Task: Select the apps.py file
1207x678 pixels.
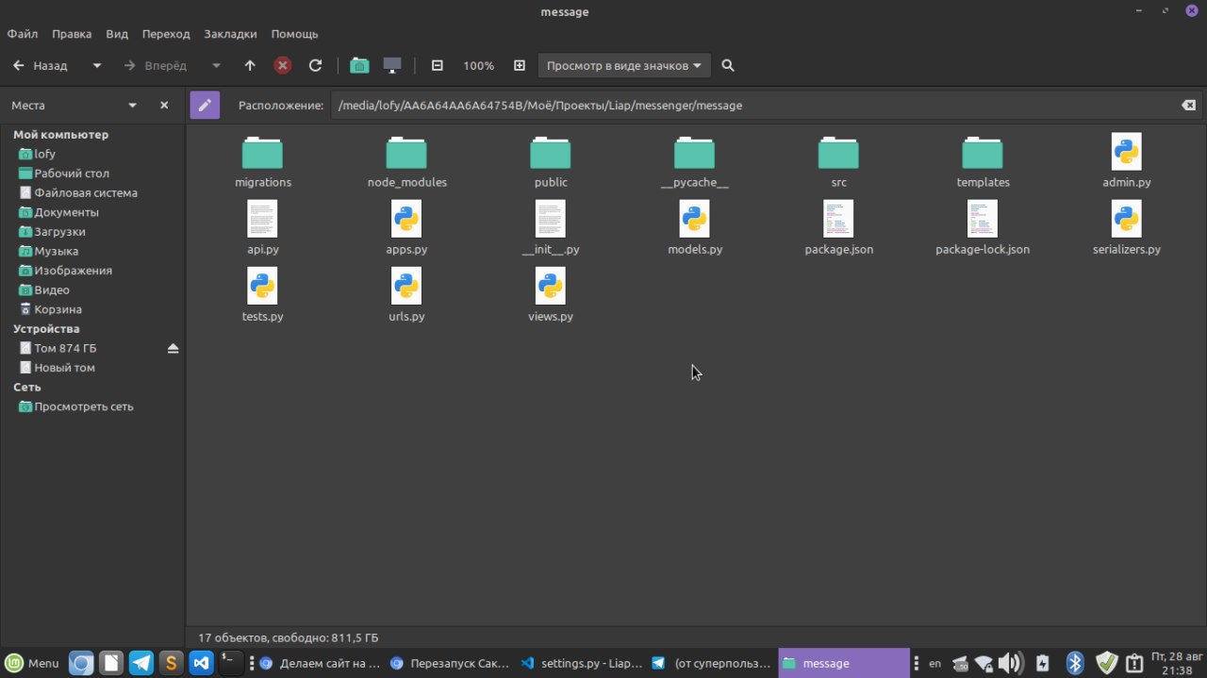Action: click(x=406, y=228)
